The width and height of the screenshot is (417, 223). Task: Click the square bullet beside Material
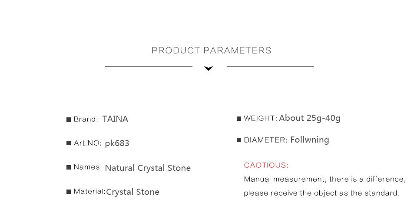tap(69, 192)
